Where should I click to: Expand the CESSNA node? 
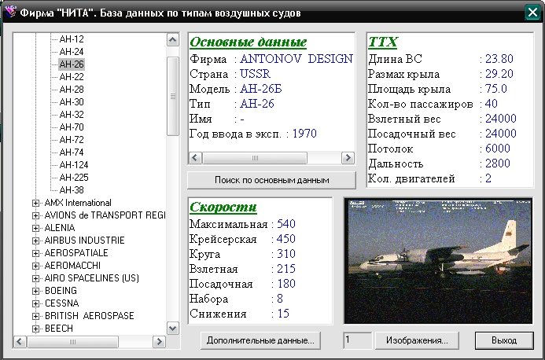[35, 303]
